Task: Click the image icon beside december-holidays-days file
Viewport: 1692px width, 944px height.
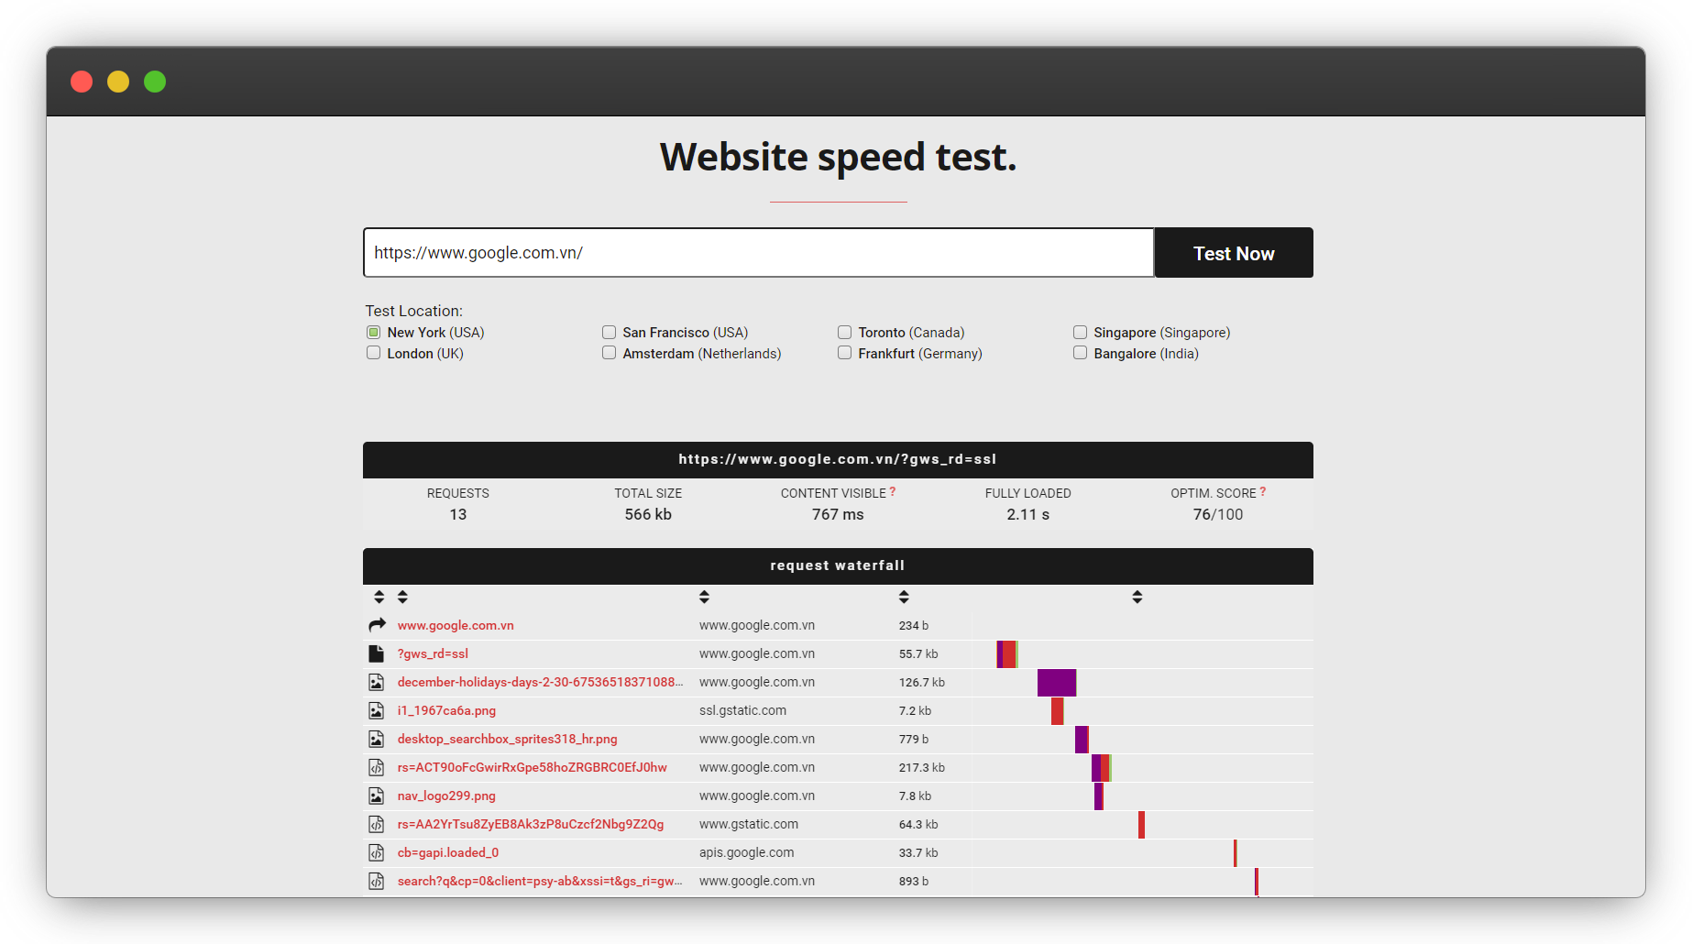Action: coord(376,682)
